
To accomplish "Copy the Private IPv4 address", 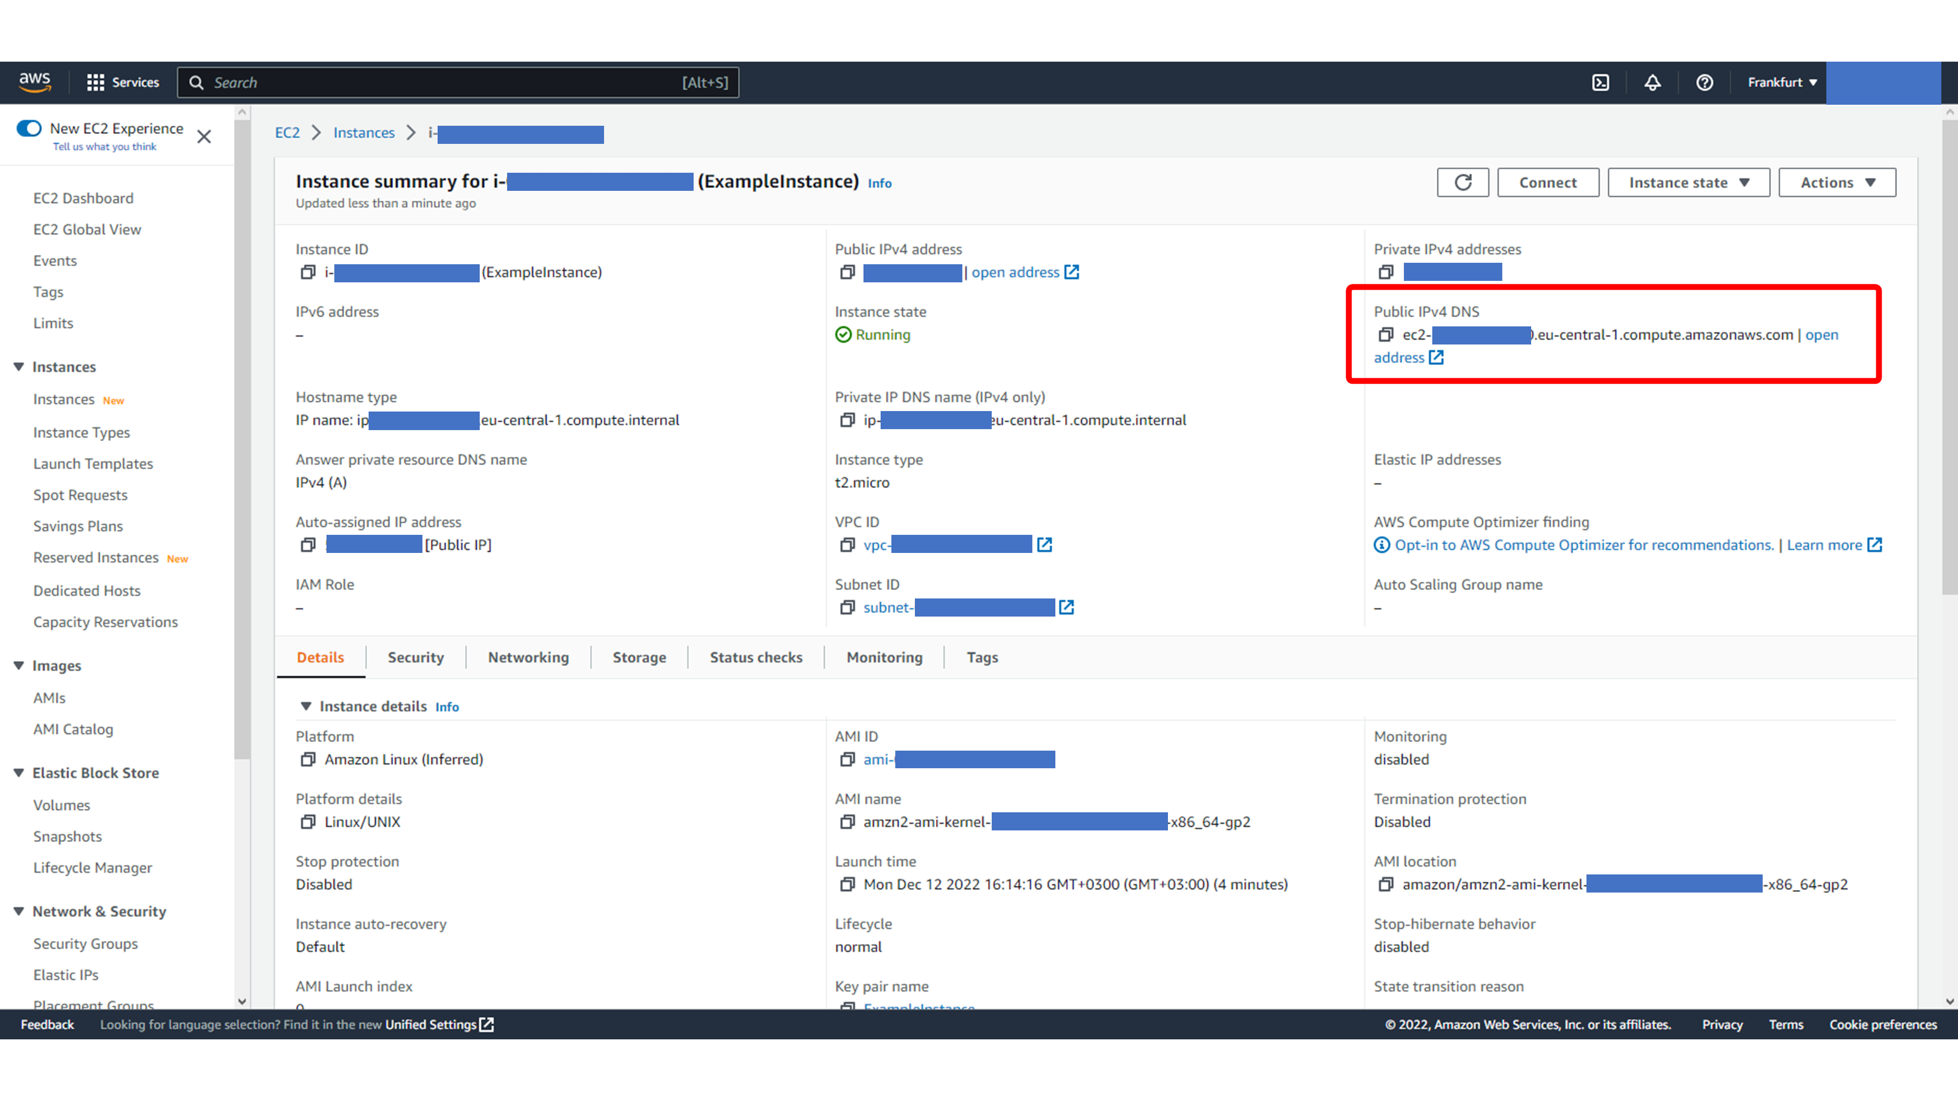I will coord(1386,272).
